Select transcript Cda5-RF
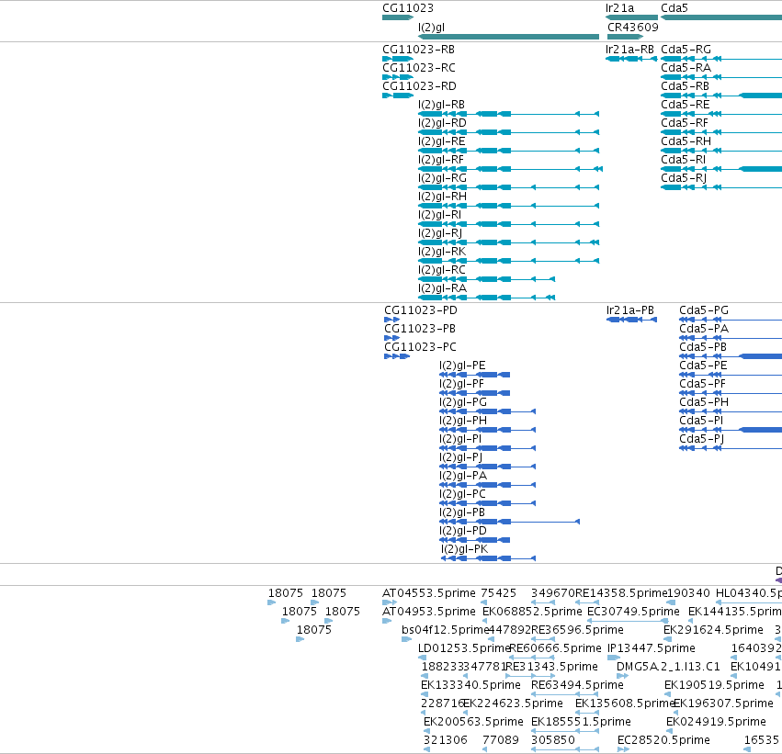The height and width of the screenshot is (754, 782). click(x=721, y=132)
